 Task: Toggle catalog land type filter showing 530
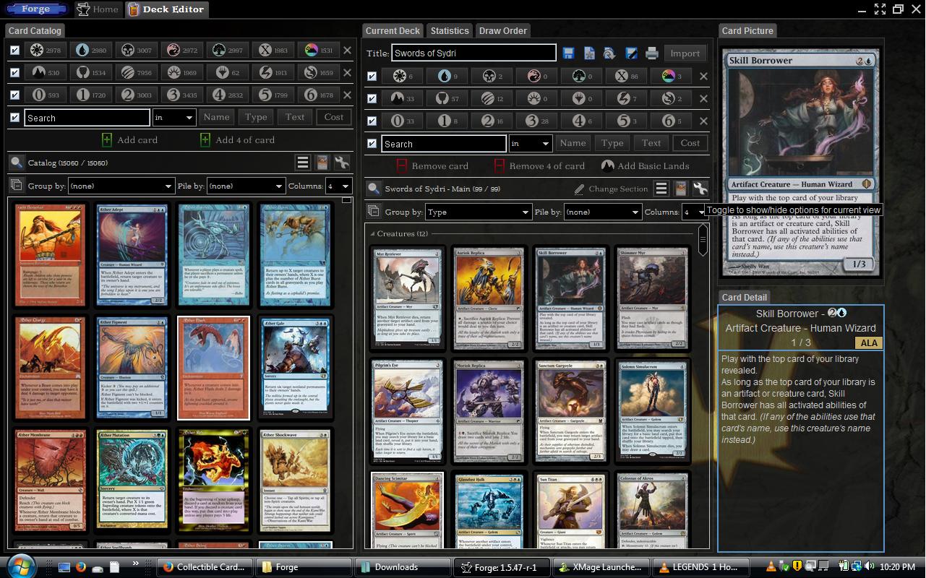click(x=46, y=72)
